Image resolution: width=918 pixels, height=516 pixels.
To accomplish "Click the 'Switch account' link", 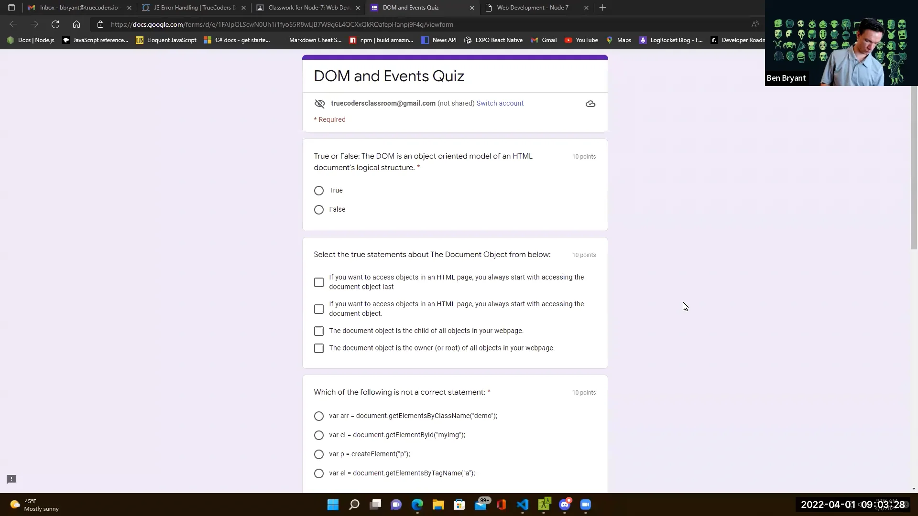I will click(500, 103).
